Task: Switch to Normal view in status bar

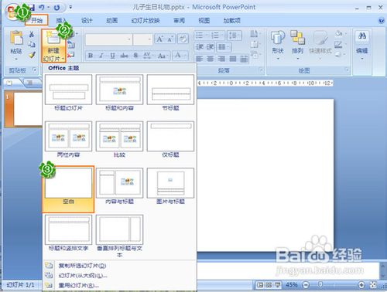Action: coord(260,285)
